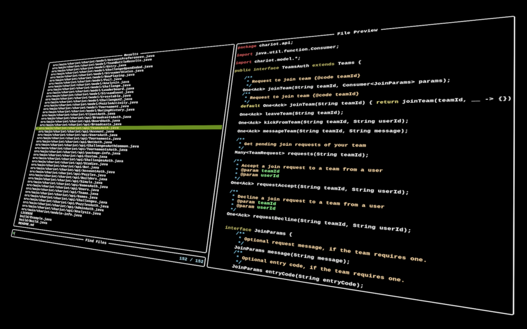This screenshot has width=527, height=329.
Task: Click the 152 / 152 match counter
Action: (191, 261)
